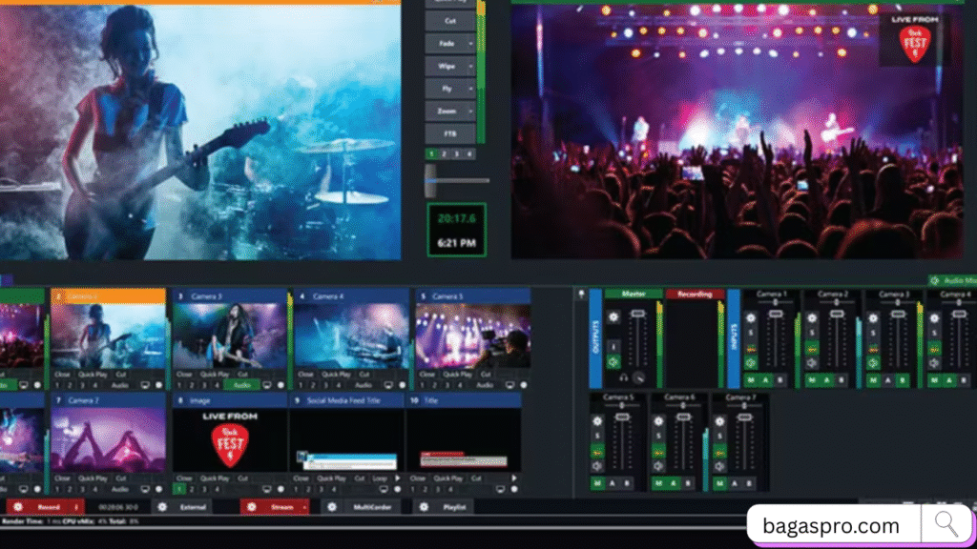Click the gear settings icon on the Master output channel
977x549 pixels.
tap(613, 317)
